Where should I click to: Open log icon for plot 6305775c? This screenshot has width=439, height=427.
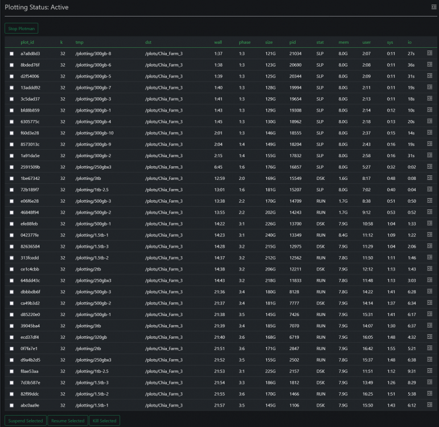click(429, 121)
